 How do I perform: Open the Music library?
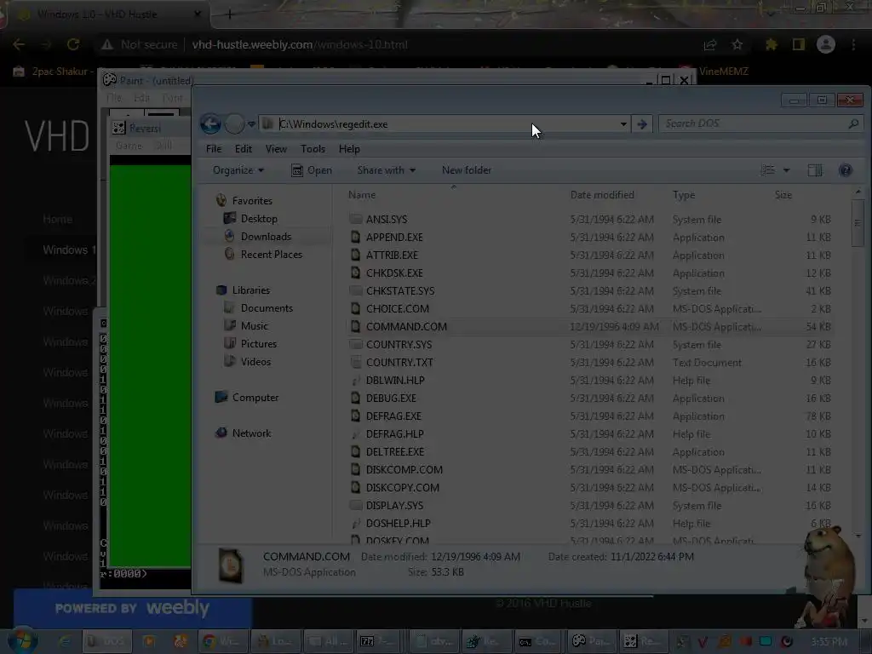tap(254, 326)
